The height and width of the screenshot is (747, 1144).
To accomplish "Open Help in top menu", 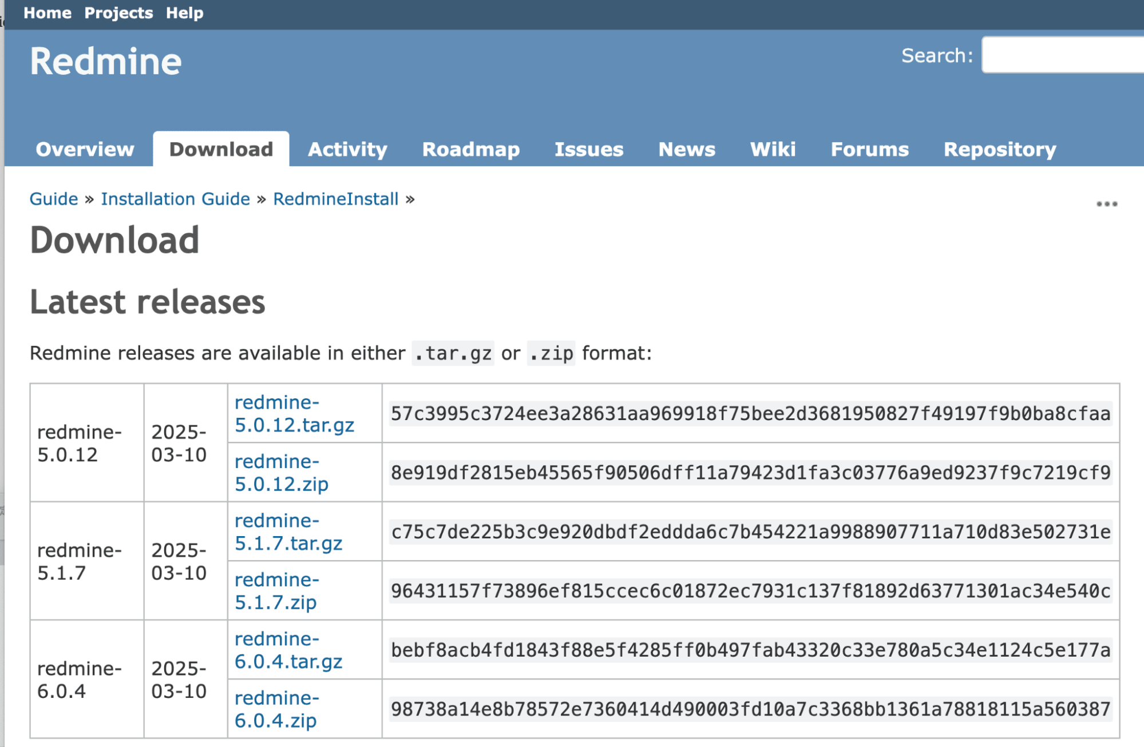I will pos(185,13).
